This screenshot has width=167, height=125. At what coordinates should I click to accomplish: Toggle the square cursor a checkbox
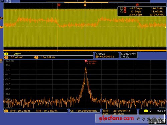click(x=122, y=8)
